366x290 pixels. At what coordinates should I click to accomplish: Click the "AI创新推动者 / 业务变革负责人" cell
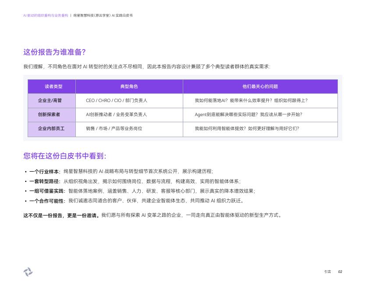(117, 114)
